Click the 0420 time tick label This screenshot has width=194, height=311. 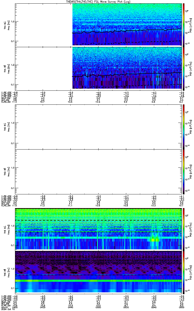pos(43,307)
